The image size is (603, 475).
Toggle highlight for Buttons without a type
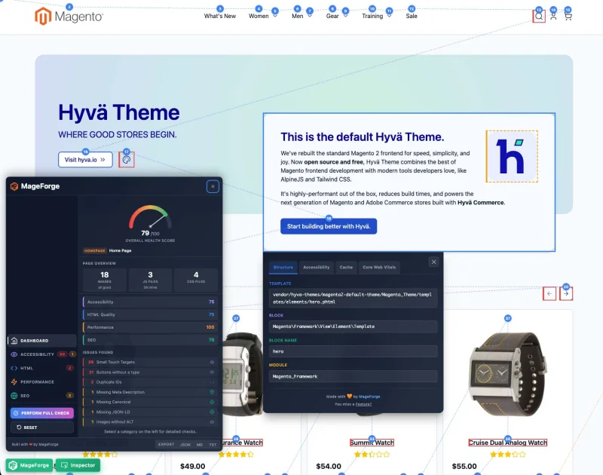click(x=212, y=372)
